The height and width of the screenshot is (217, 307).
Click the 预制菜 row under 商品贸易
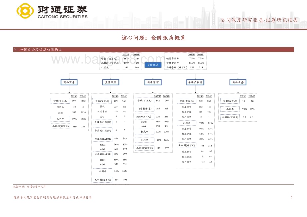click(x=60, y=107)
